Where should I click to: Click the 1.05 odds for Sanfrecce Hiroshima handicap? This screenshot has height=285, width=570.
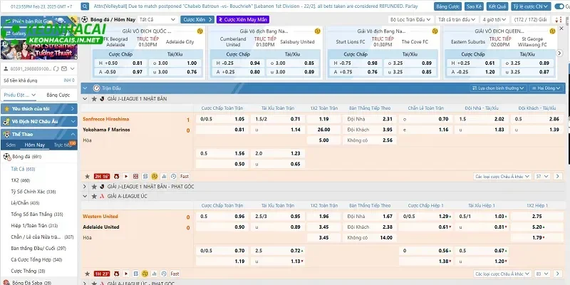239,119
